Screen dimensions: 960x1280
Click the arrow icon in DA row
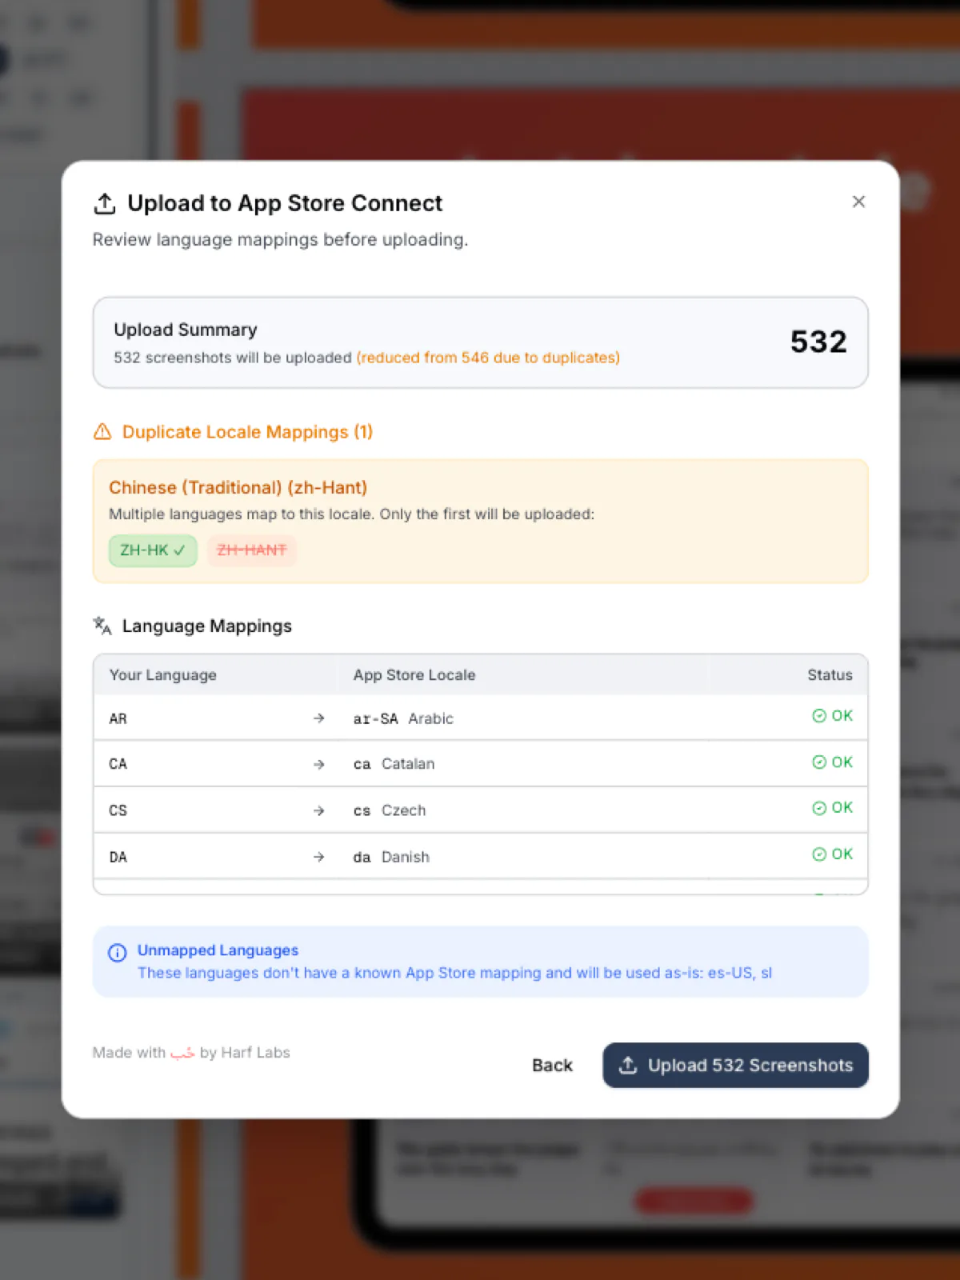[x=319, y=857]
